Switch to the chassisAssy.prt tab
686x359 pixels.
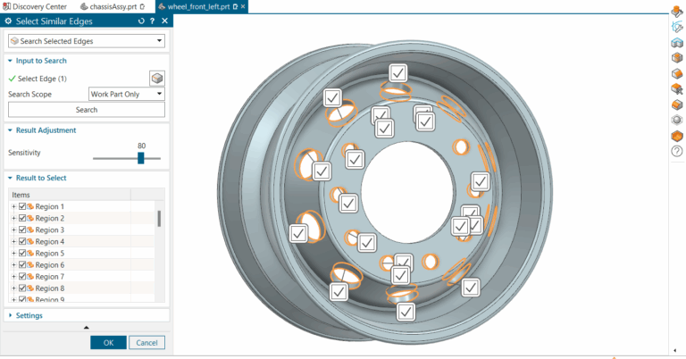[x=113, y=6]
